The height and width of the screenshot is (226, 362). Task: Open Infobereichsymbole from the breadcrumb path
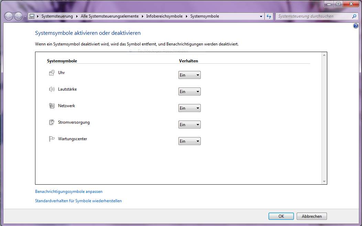point(164,16)
